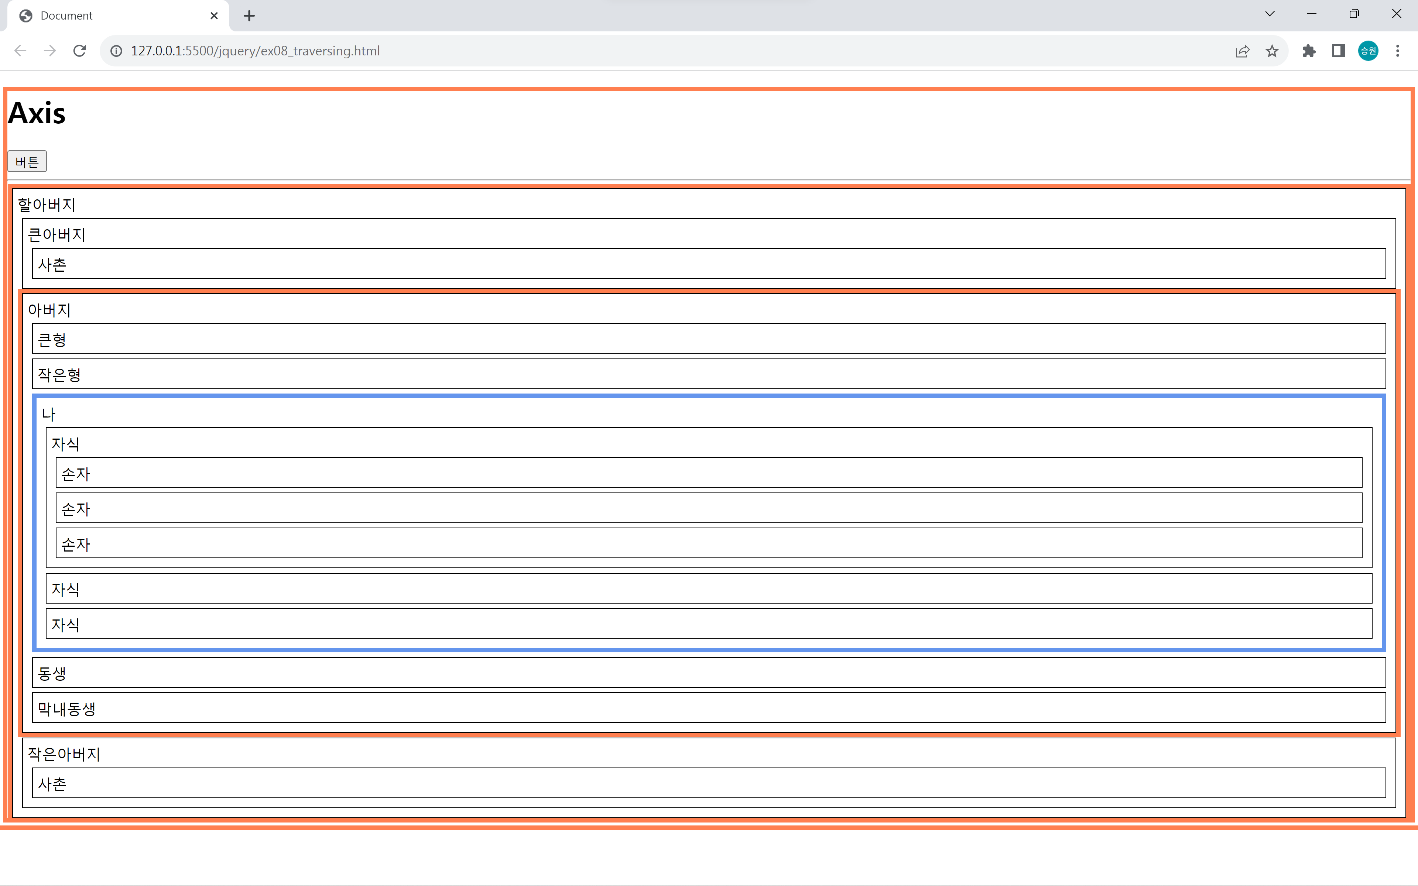Open the Extensions puzzle icon
The height and width of the screenshot is (886, 1418).
(x=1308, y=51)
